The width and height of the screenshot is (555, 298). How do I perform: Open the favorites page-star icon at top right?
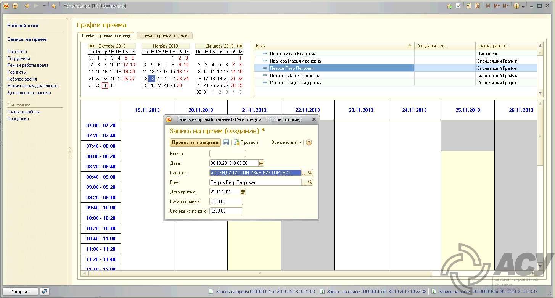coord(458,6)
